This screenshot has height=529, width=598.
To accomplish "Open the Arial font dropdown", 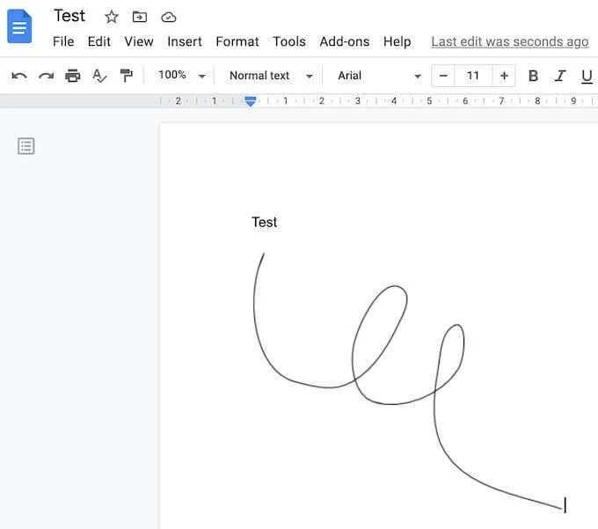I will pyautogui.click(x=380, y=76).
